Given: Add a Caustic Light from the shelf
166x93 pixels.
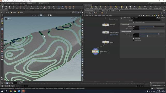Looking at the screenshot, I should (135, 7).
